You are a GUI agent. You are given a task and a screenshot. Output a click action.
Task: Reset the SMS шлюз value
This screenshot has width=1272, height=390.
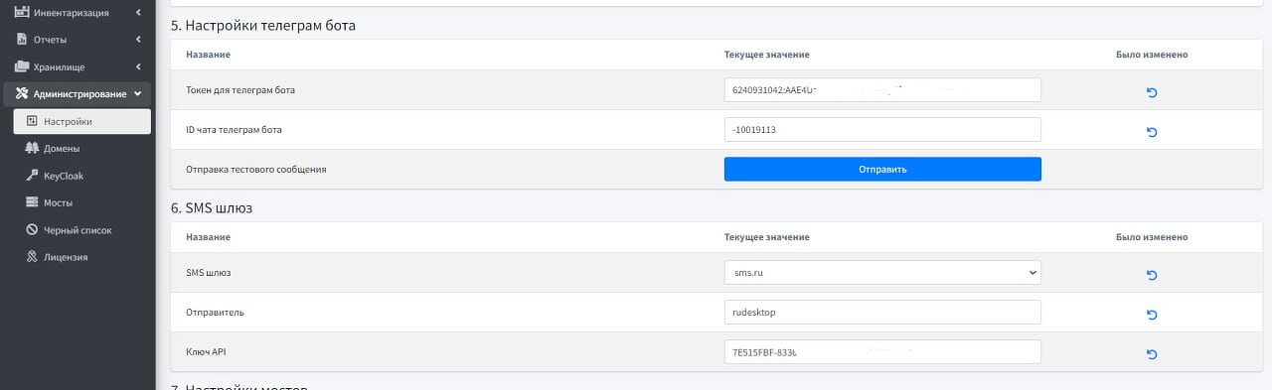click(x=1152, y=275)
